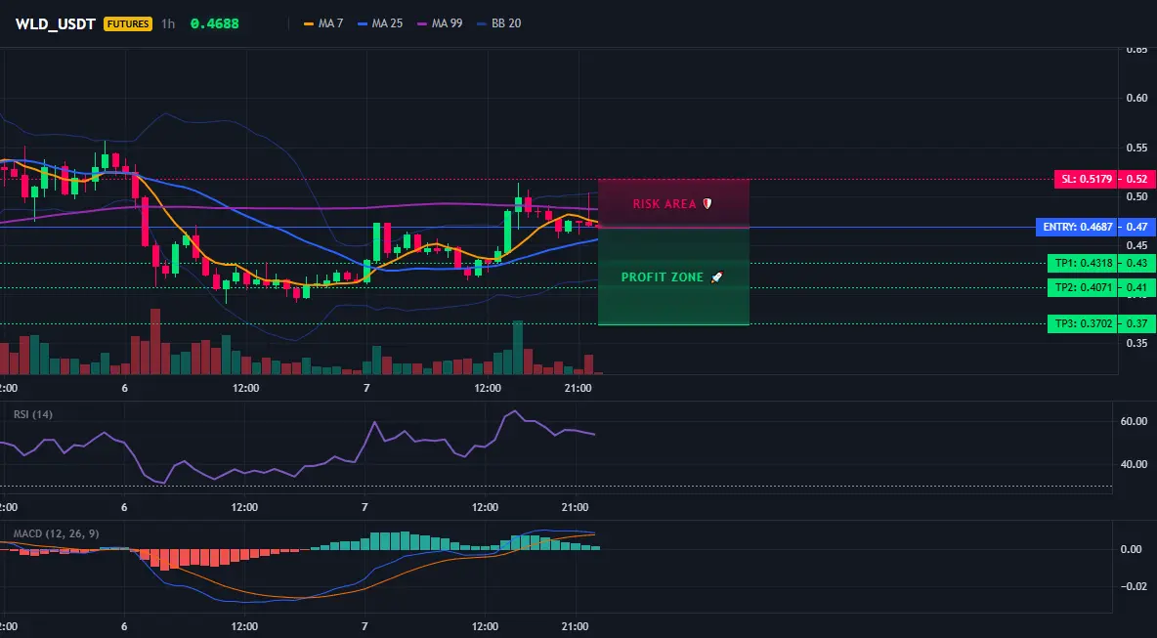Click the purple MA 99 color swatch
1157x638 pixels.
(x=423, y=23)
